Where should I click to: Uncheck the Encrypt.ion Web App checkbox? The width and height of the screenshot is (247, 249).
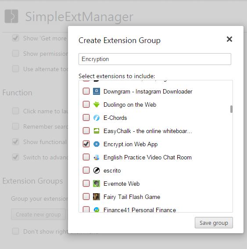[86, 144]
